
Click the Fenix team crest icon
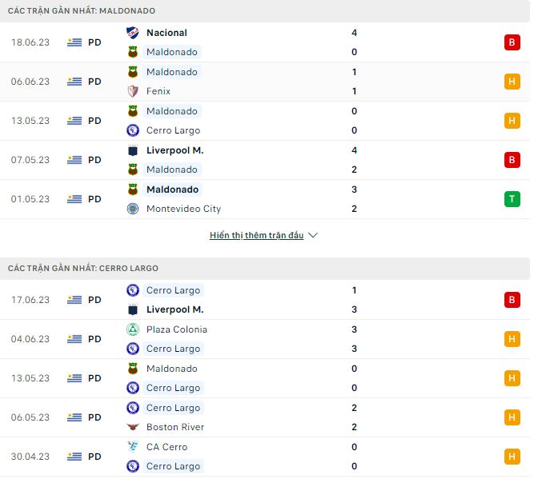(x=133, y=91)
